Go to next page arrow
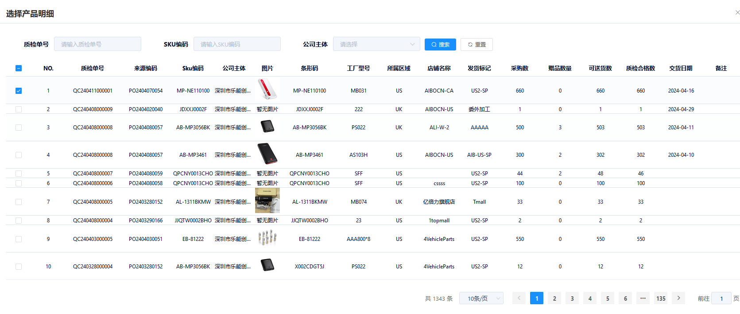The image size is (740, 314). pos(678,298)
